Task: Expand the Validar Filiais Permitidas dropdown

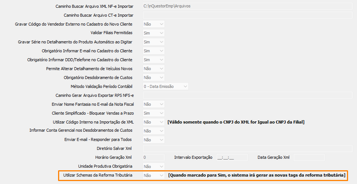Action: 154,33
